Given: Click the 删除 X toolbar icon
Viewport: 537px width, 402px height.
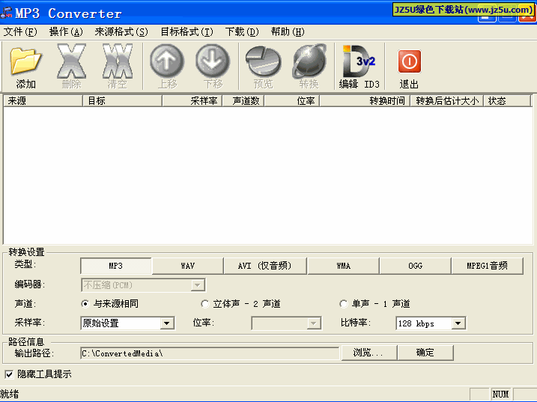Looking at the screenshot, I should pos(71,61).
